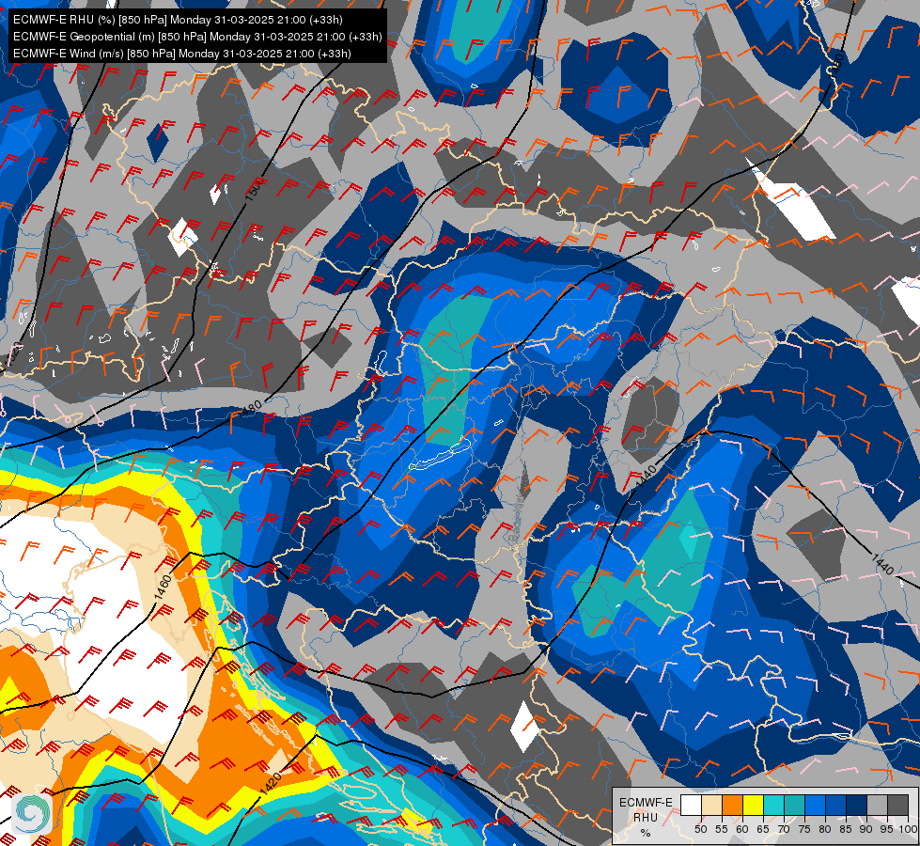Viewport: 920px width, 846px height.
Task: Pick the navy 85-90 legend swatch
Action: tap(857, 805)
